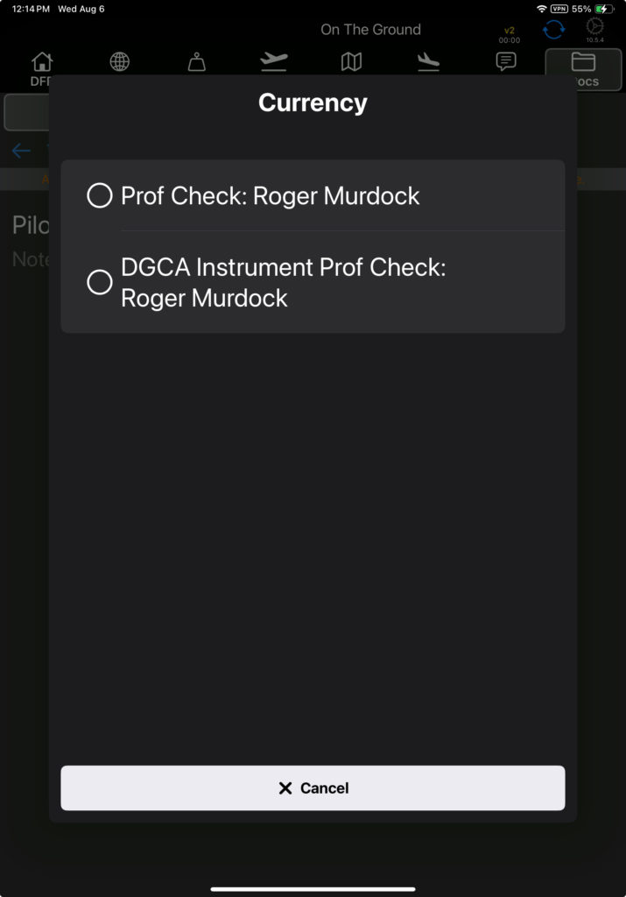This screenshot has height=897, width=626.
Task: Select DGCA Instrument Prof Check radio button
Action: click(100, 282)
